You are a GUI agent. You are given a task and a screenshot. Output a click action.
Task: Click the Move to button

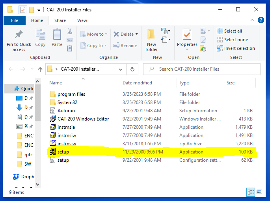pos(94,34)
